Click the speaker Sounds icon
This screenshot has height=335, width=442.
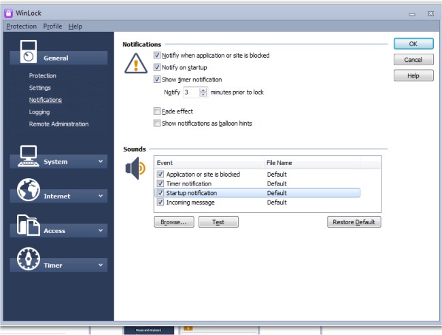(135, 169)
